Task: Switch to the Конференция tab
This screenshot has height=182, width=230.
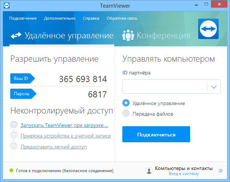Action: 156,35
